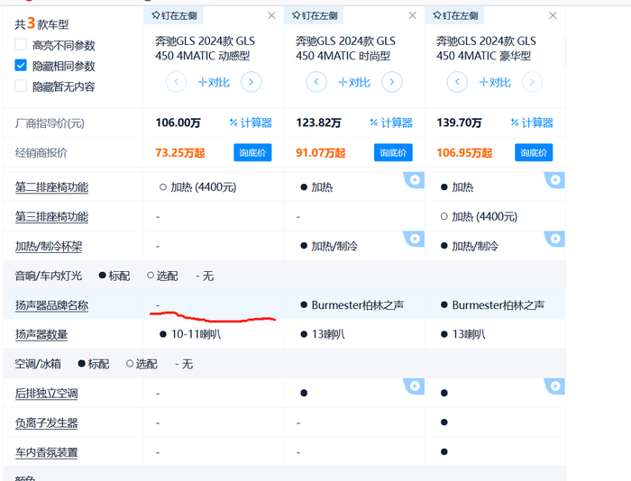Pin the 时尚型 column to the left
This screenshot has width=631, height=481.
point(315,15)
